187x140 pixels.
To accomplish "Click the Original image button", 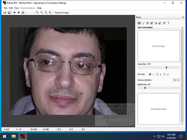I will (x=62, y=13).
